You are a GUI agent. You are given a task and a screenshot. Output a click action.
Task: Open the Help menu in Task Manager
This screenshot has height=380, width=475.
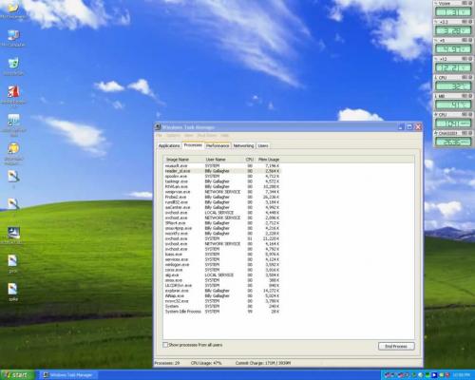coord(225,136)
